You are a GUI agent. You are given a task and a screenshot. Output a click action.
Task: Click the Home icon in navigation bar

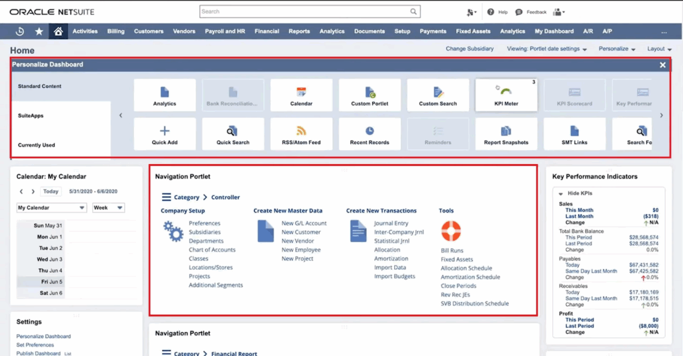(x=58, y=31)
